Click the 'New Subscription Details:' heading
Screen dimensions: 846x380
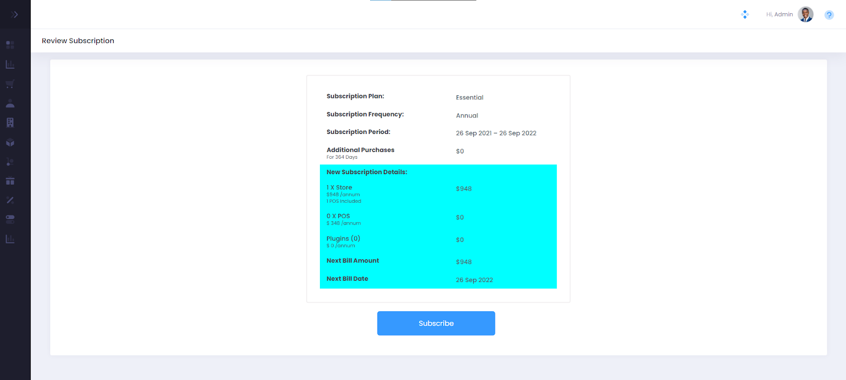click(367, 172)
